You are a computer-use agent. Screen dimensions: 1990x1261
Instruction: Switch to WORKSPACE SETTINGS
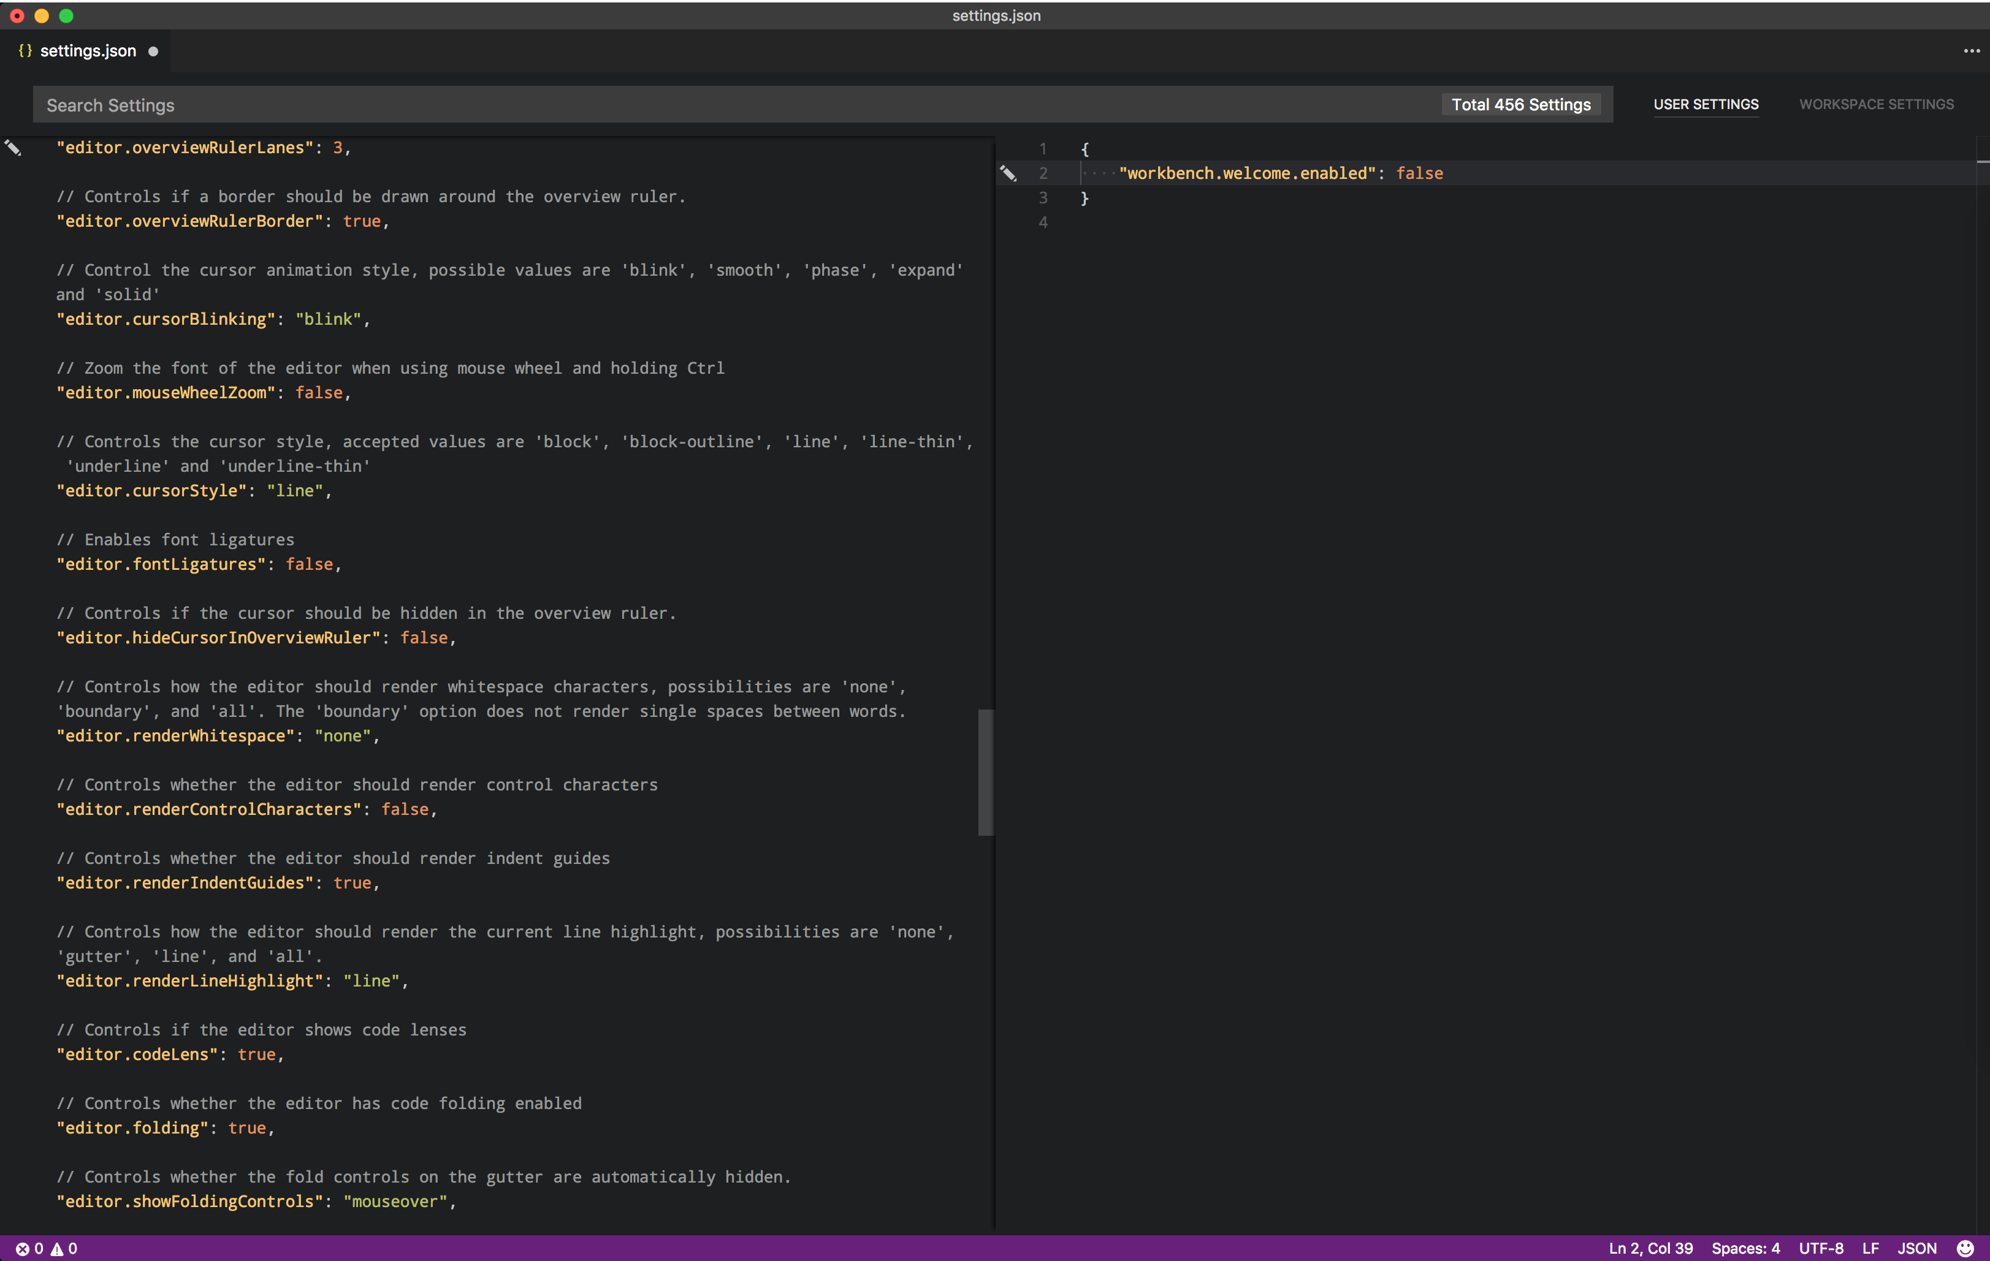click(1876, 104)
